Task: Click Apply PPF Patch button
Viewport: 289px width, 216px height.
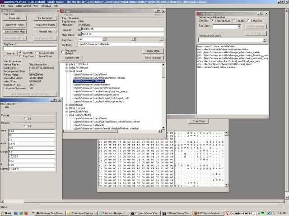Action: [x=15, y=25]
